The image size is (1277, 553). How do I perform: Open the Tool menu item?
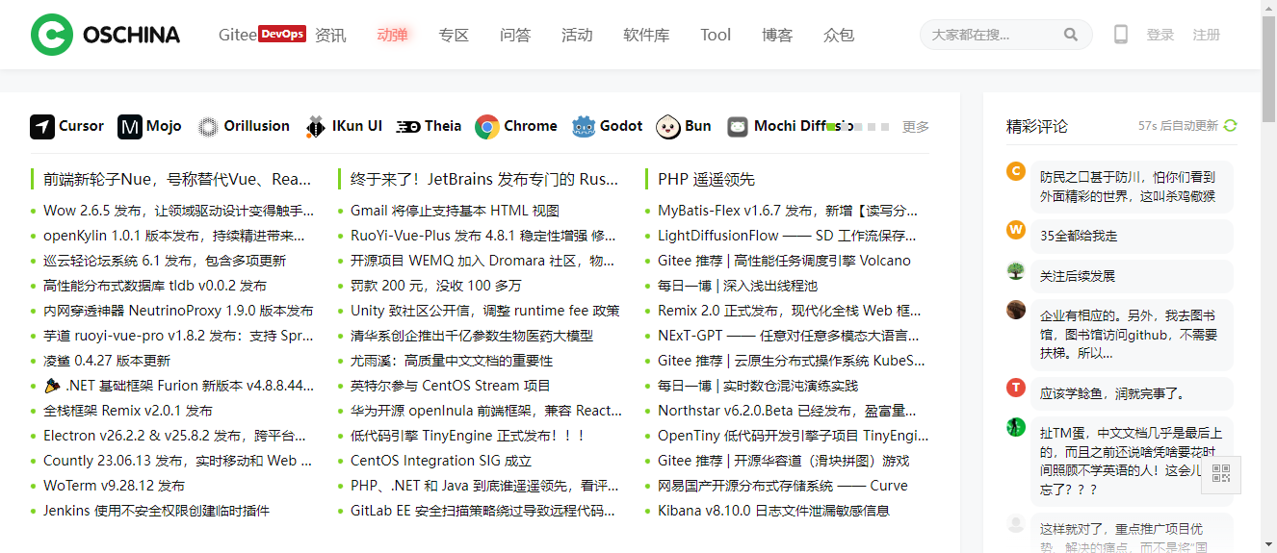716,35
